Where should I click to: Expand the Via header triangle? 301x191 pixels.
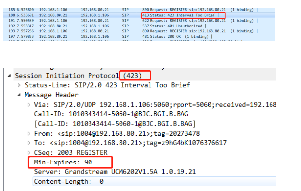tap(29, 105)
